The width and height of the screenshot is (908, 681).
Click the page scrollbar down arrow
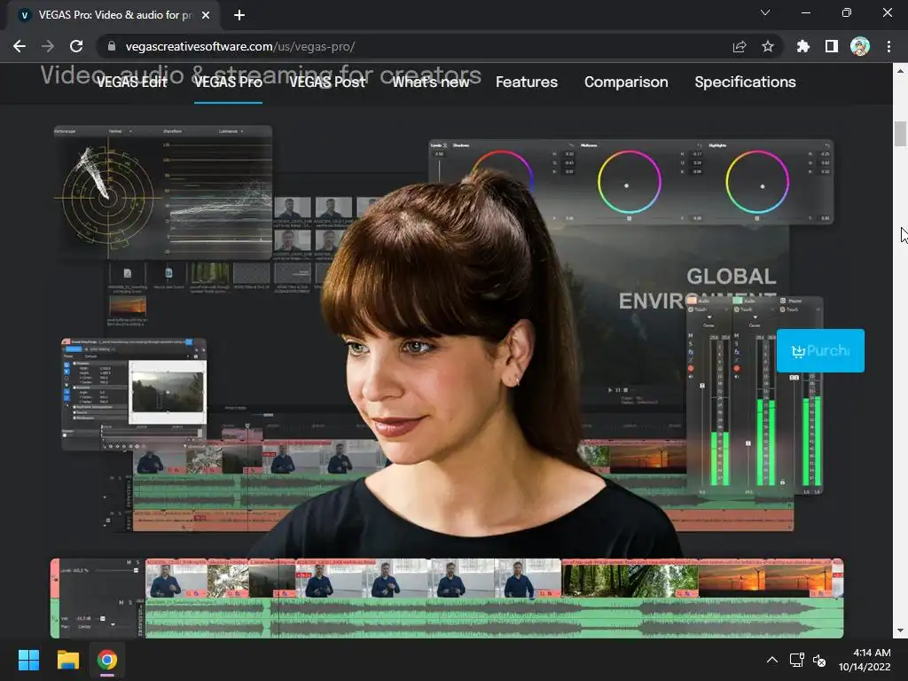pos(900,630)
